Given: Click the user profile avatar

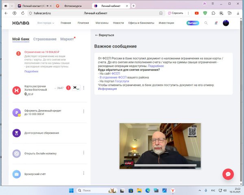Looking at the screenshot, I should (x=226, y=23).
